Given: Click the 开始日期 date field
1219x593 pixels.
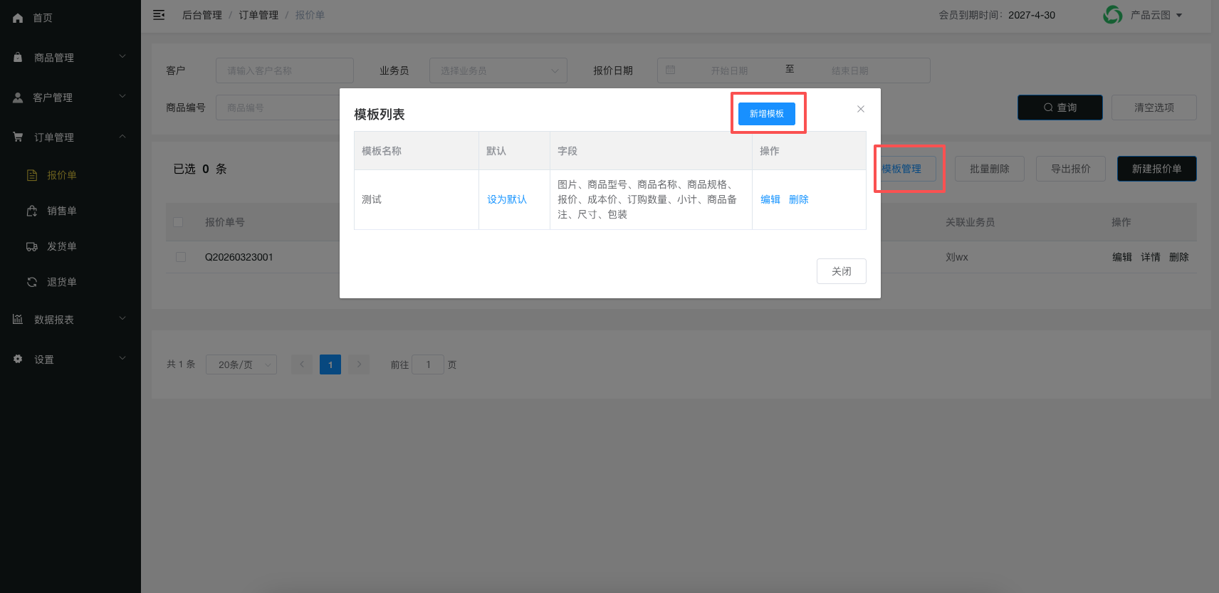Looking at the screenshot, I should 730,70.
